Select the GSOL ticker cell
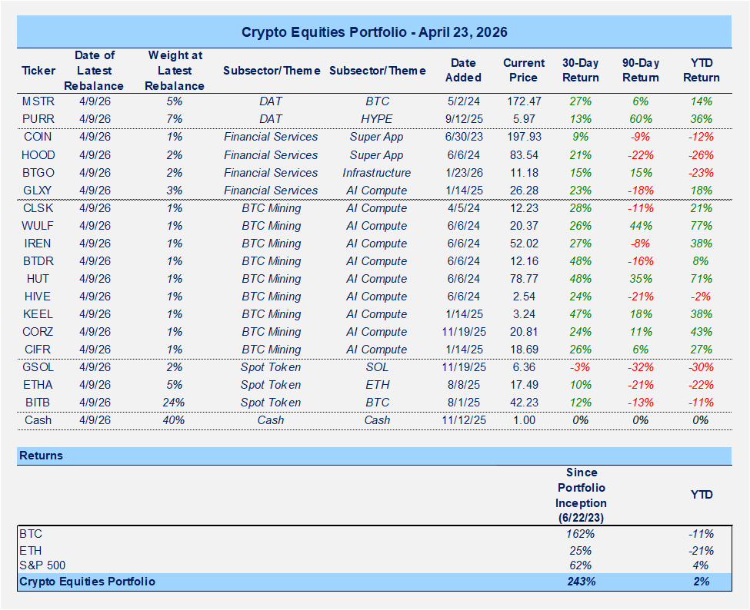 38,367
